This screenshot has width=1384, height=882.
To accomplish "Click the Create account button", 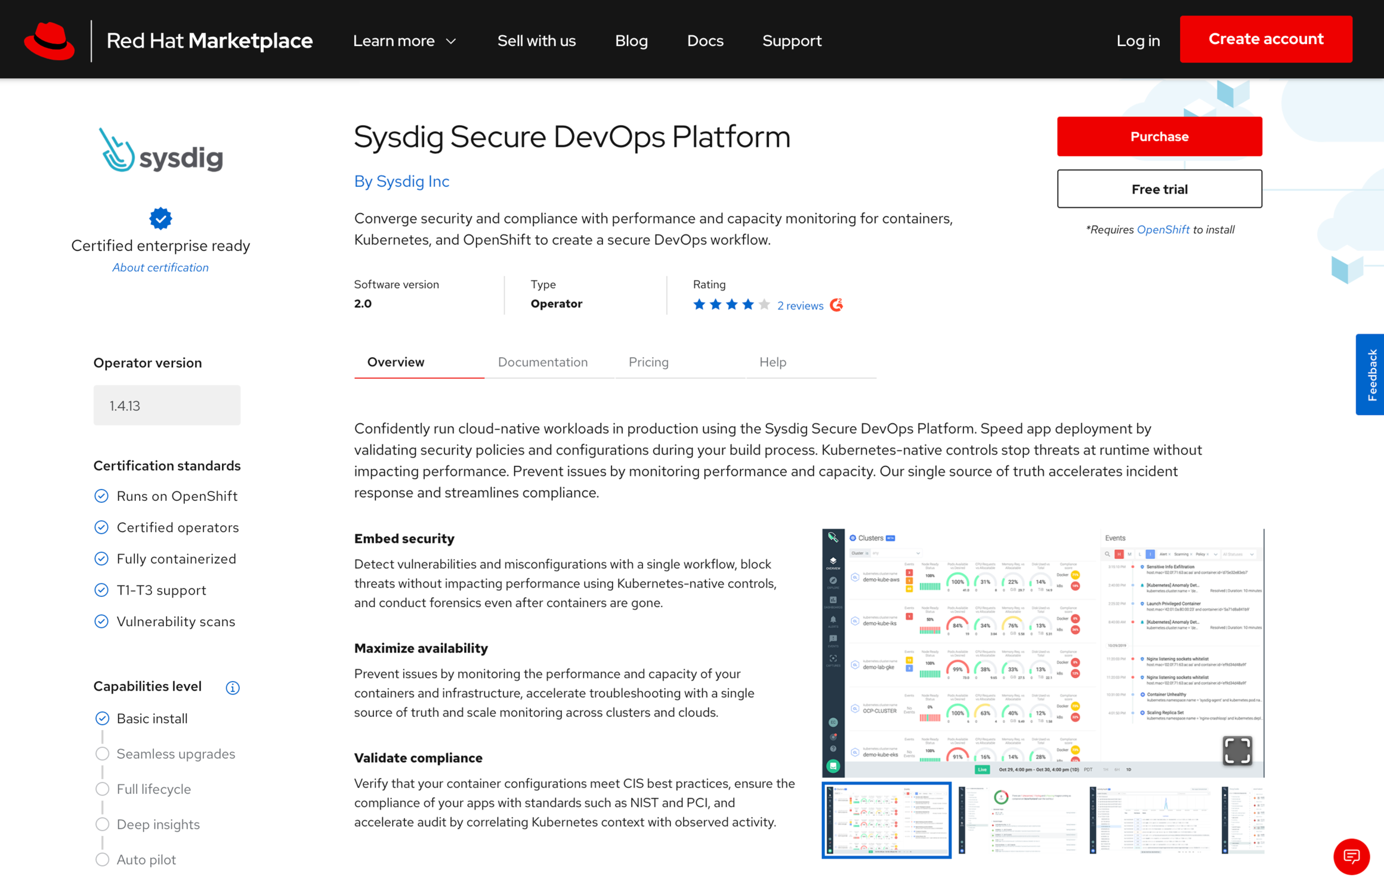I will click(1266, 39).
